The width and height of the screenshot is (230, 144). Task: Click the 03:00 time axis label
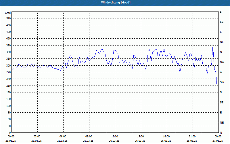pyautogui.click(x=37, y=137)
